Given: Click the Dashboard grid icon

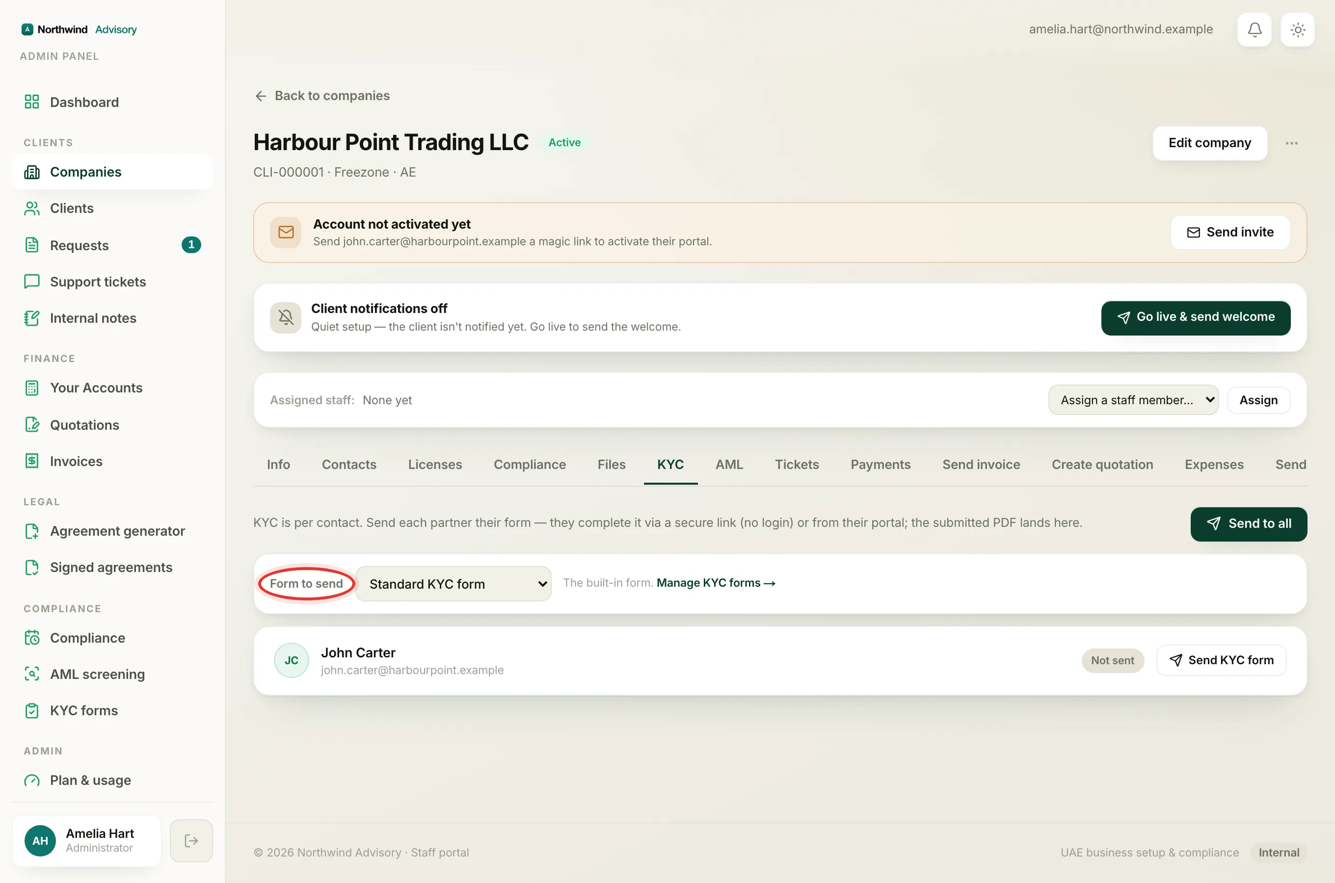Looking at the screenshot, I should pyautogui.click(x=32, y=102).
